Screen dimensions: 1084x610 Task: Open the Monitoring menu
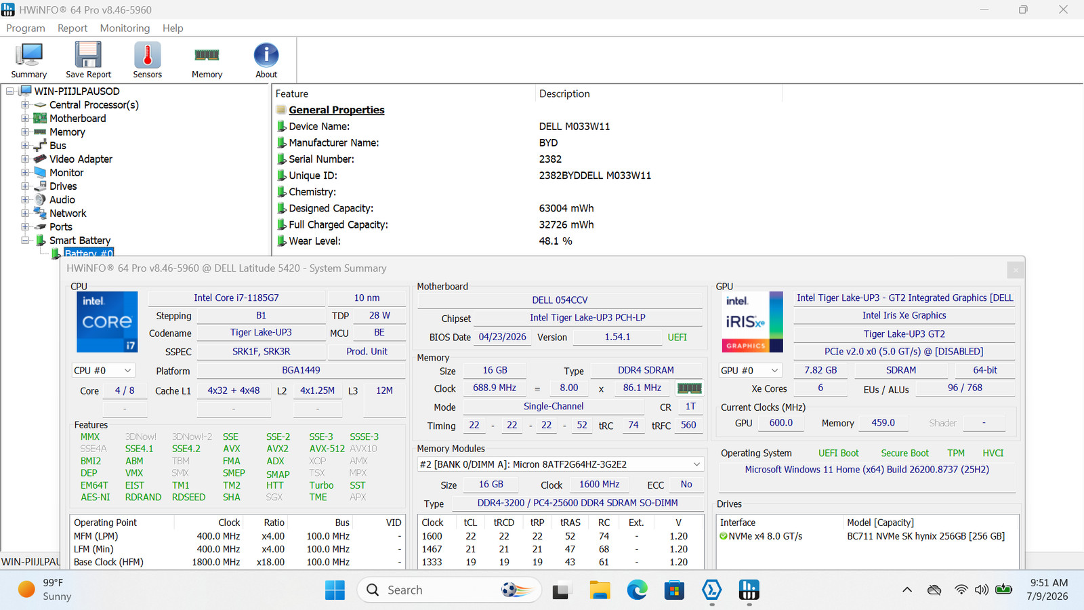click(x=125, y=28)
